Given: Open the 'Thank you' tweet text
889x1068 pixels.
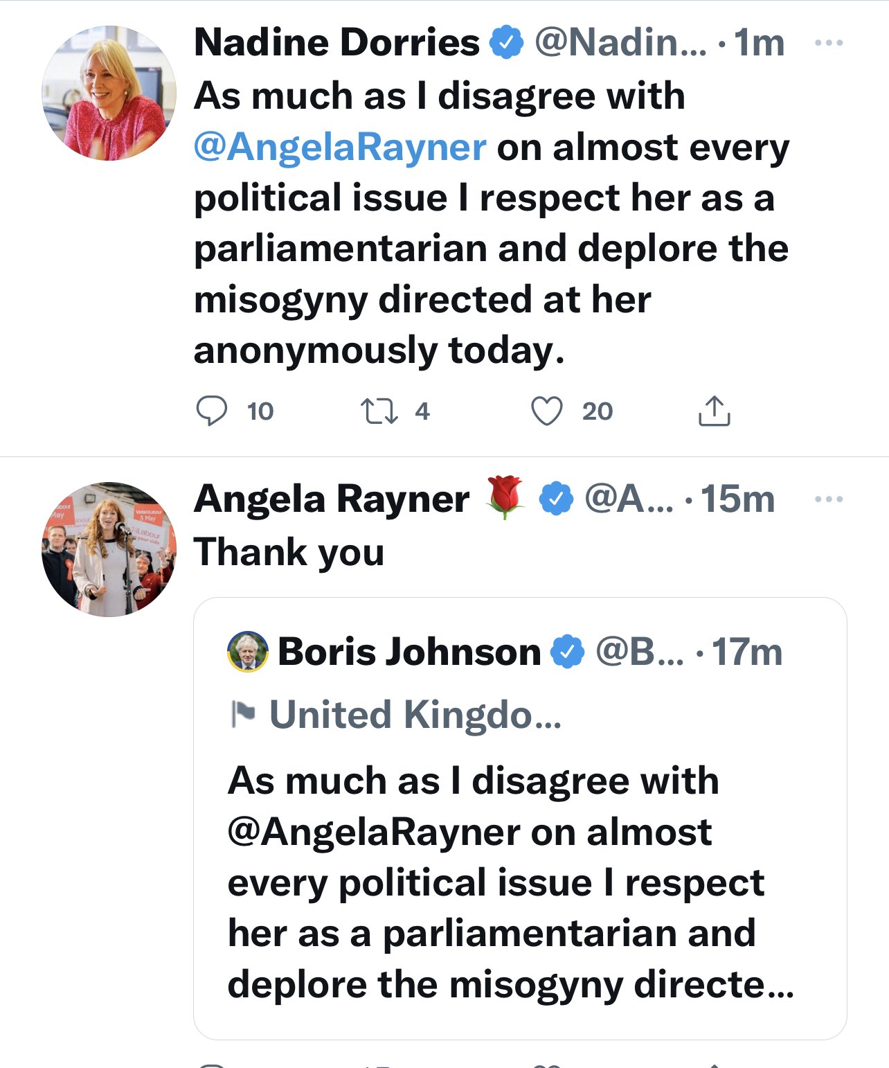Looking at the screenshot, I should tap(289, 552).
